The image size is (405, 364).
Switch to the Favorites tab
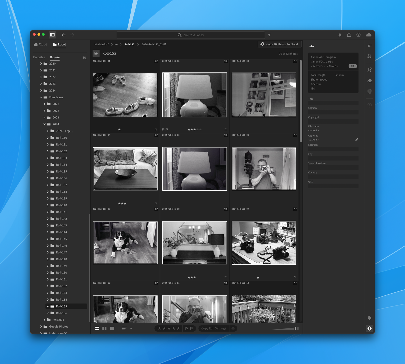pos(39,57)
